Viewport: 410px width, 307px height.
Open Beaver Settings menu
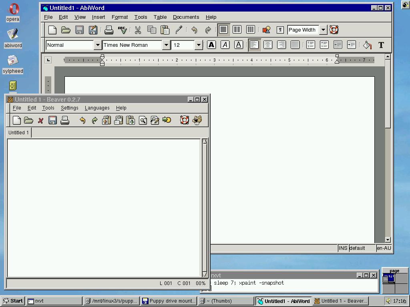click(x=69, y=108)
